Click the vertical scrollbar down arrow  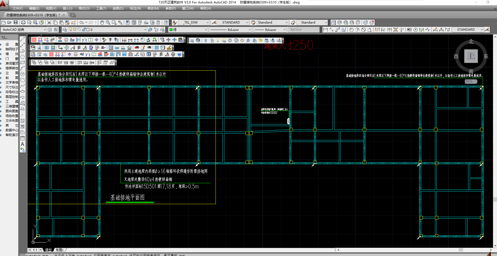(495, 245)
